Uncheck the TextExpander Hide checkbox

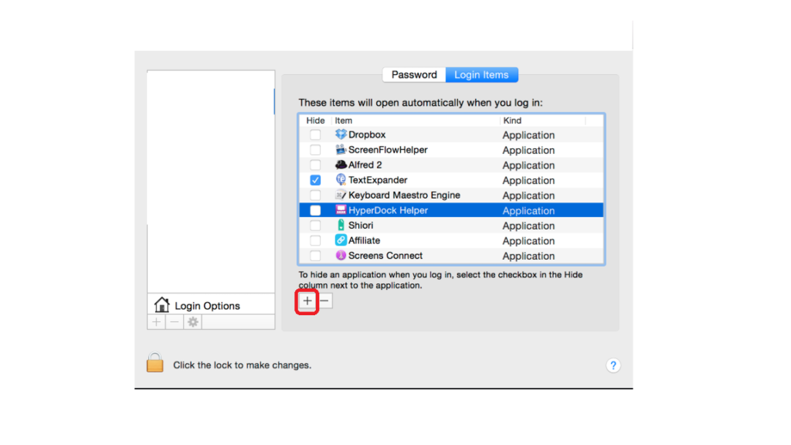(315, 180)
